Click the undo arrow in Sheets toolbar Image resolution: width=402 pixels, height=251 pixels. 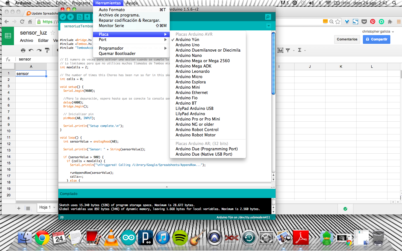tap(31, 50)
